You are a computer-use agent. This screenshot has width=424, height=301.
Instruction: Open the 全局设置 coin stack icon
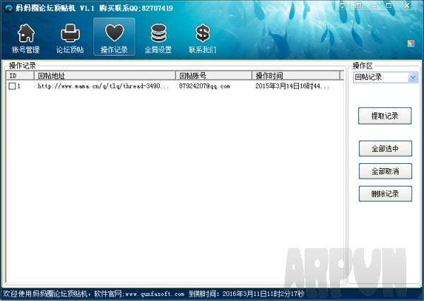[x=158, y=37]
